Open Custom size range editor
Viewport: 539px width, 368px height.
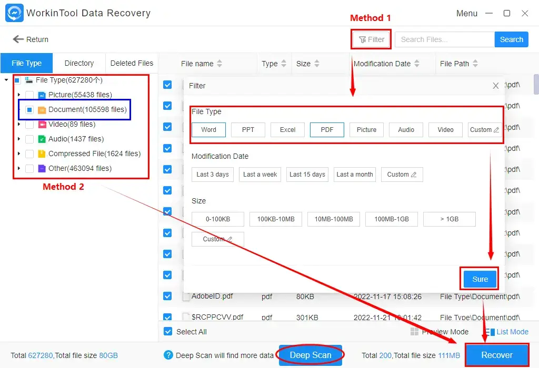point(217,239)
